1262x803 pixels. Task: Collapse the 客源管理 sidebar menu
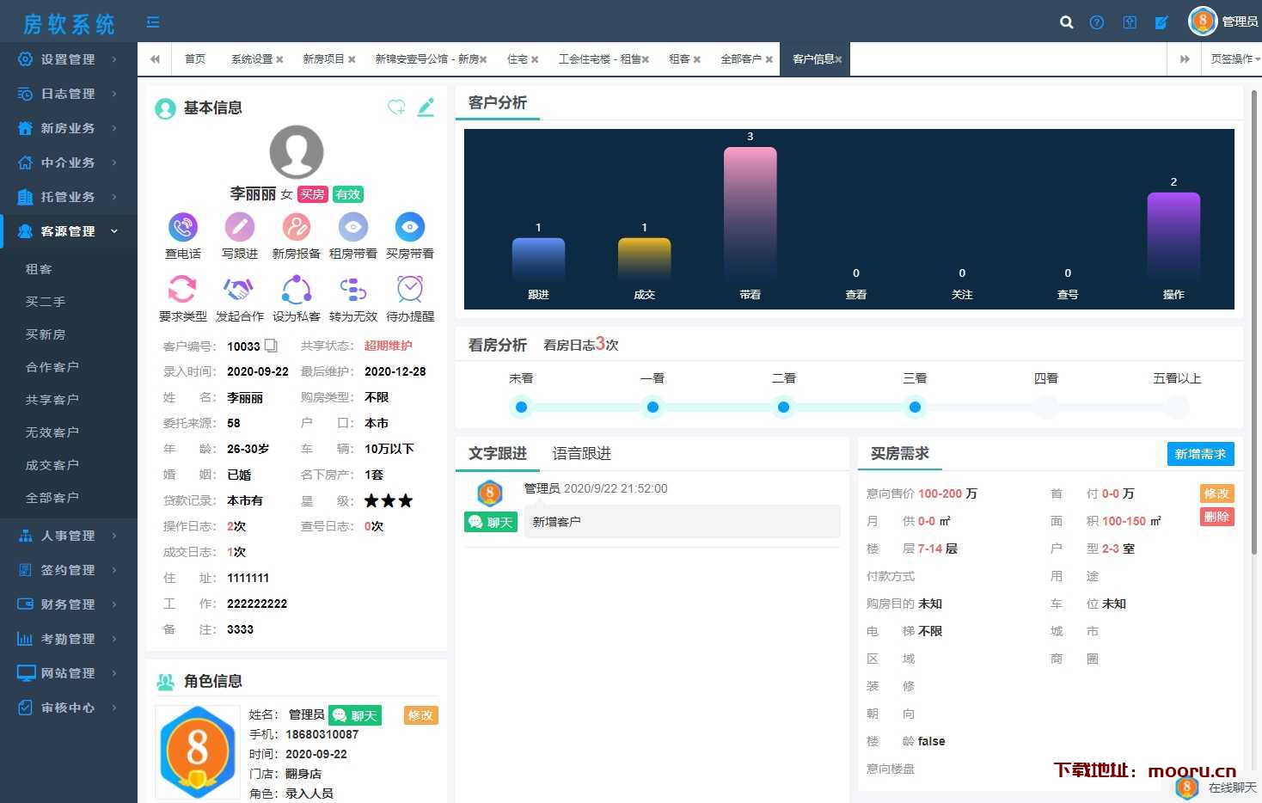(69, 231)
